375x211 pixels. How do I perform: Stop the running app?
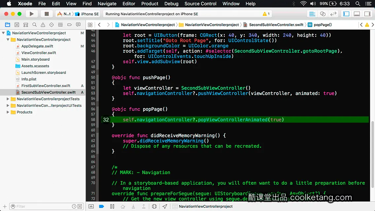(47, 14)
